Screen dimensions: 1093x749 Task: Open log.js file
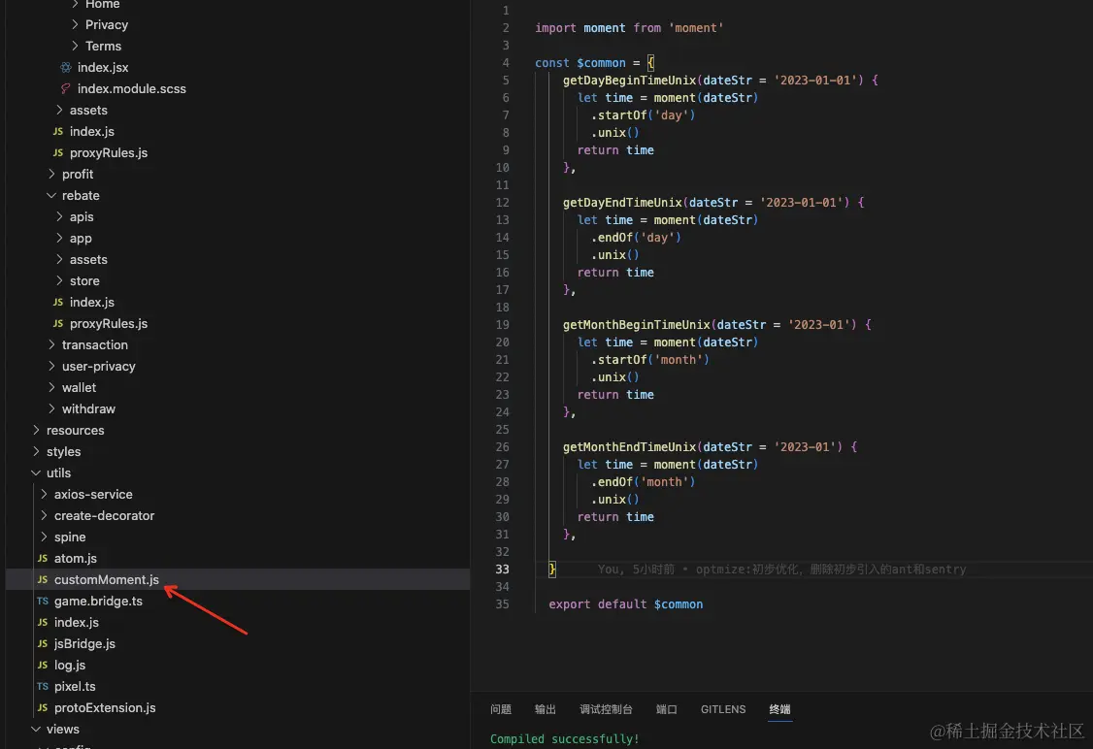click(70, 666)
